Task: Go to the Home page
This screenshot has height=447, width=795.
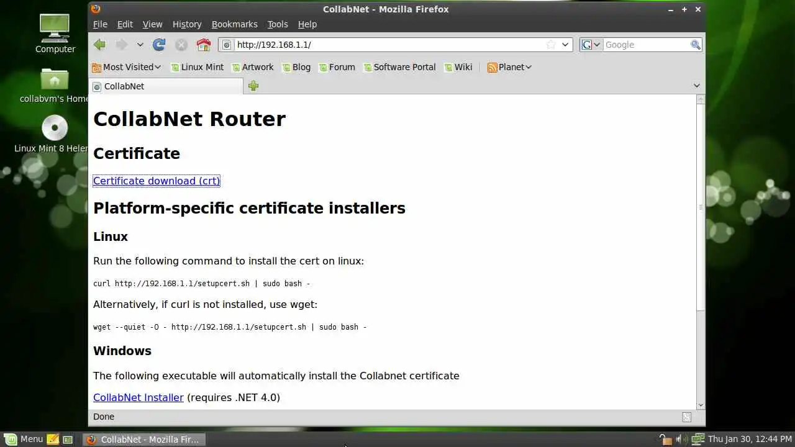Action: (x=204, y=45)
